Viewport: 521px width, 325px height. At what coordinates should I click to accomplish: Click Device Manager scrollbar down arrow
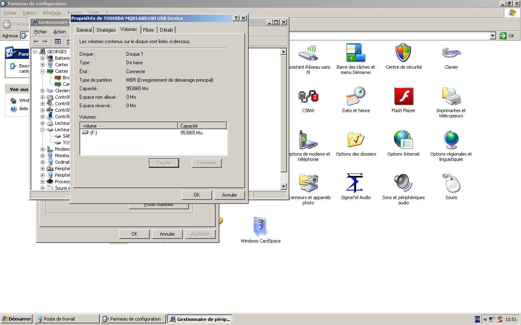click(284, 186)
